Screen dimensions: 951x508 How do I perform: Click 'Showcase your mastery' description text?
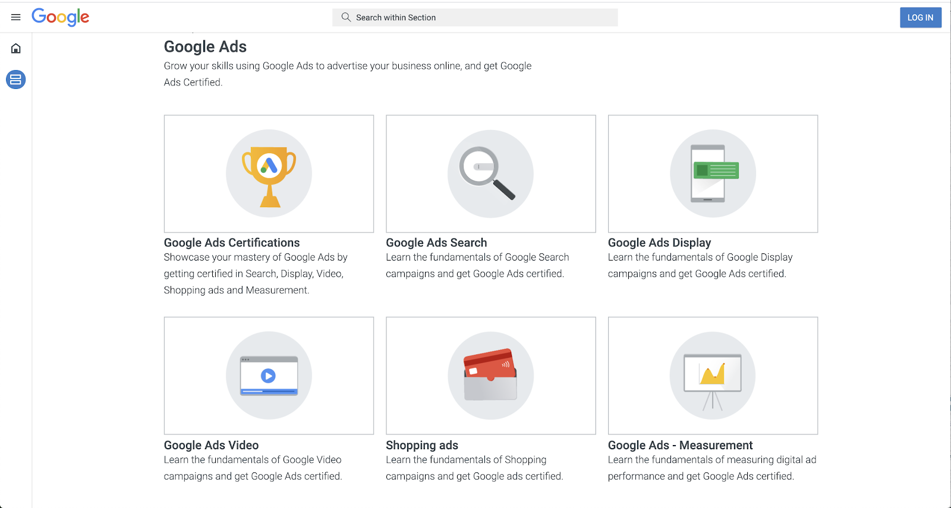256,274
